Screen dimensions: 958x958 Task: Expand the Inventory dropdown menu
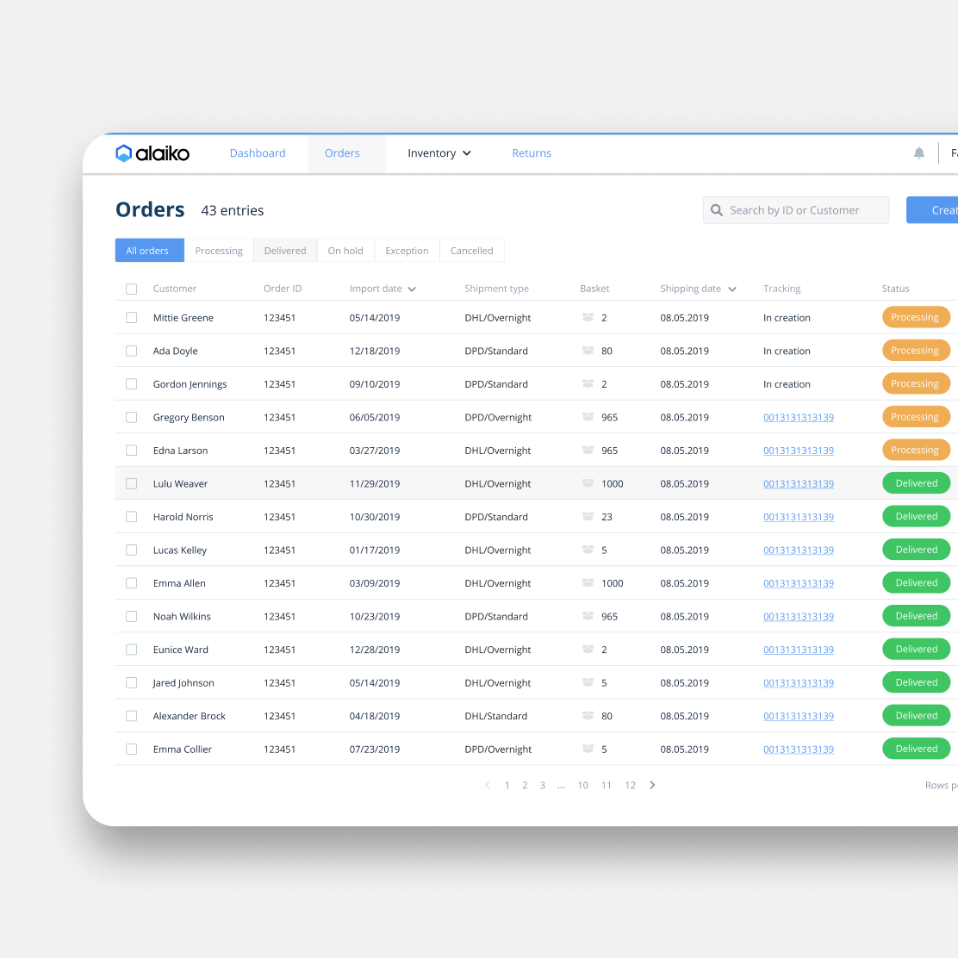pos(439,153)
